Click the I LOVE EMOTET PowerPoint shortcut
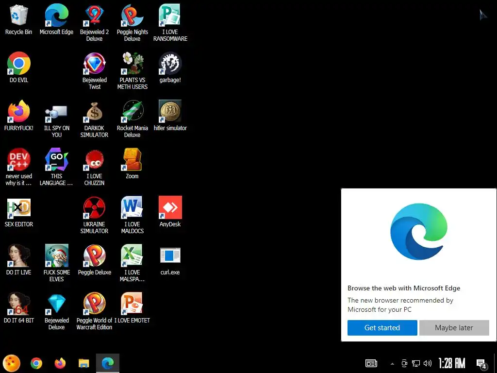The width and height of the screenshot is (497, 373). click(132, 308)
